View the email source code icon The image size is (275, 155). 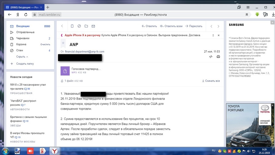coord(211,57)
